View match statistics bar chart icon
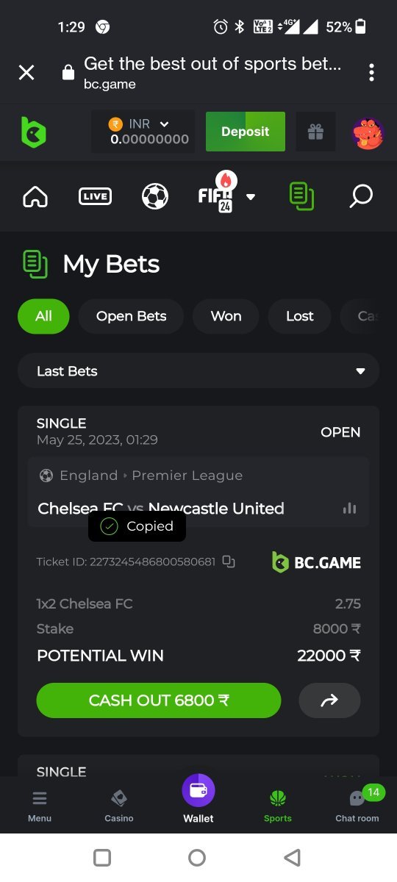Image resolution: width=397 pixels, height=882 pixels. pos(349,509)
